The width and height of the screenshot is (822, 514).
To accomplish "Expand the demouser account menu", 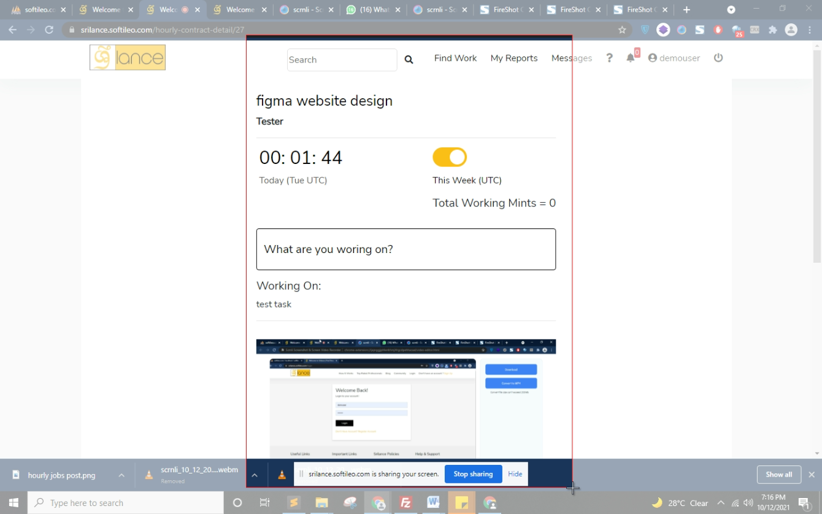I will coord(674,58).
